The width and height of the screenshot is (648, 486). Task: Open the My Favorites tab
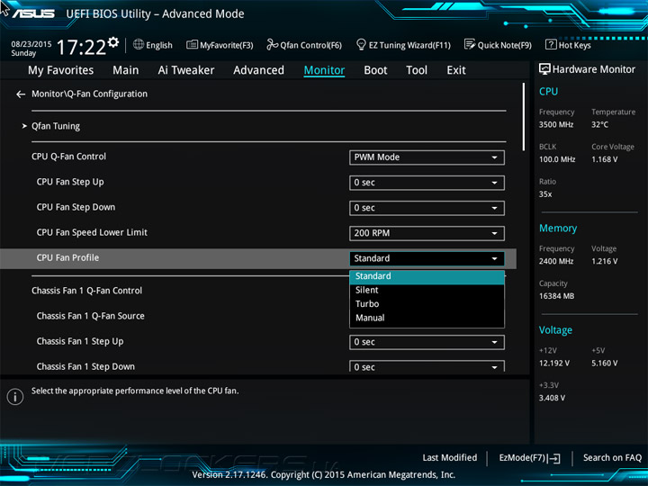61,70
